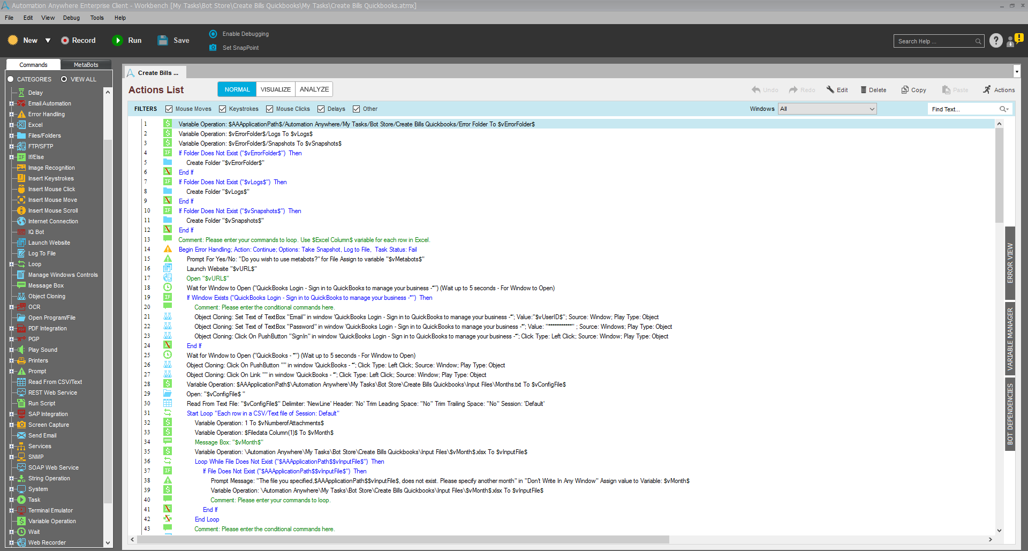This screenshot has height=551, width=1028.
Task: Click the Message Box command icon
Action: (x=21, y=286)
